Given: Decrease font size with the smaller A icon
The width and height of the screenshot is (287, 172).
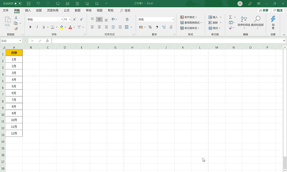Looking at the screenshot, I should [82, 19].
